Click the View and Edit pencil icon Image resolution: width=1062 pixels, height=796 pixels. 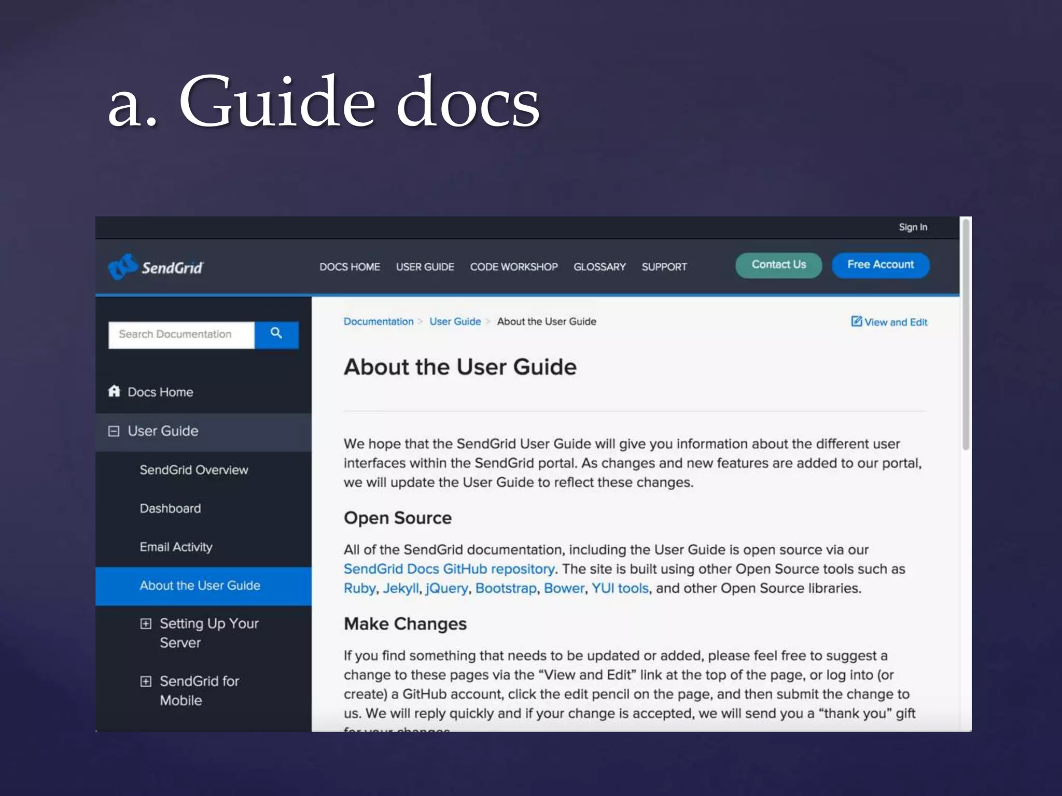(x=856, y=321)
